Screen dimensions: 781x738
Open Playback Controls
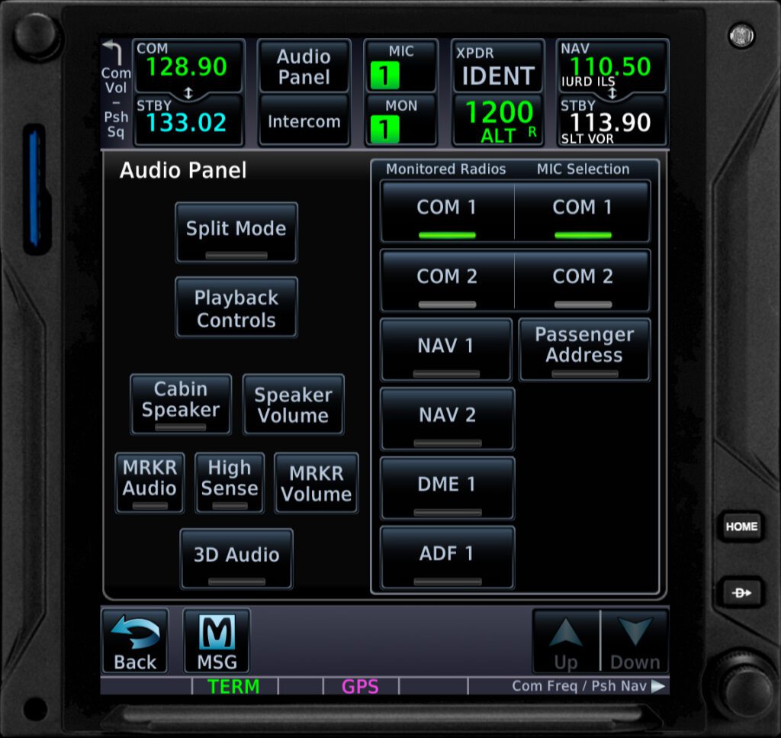[236, 308]
